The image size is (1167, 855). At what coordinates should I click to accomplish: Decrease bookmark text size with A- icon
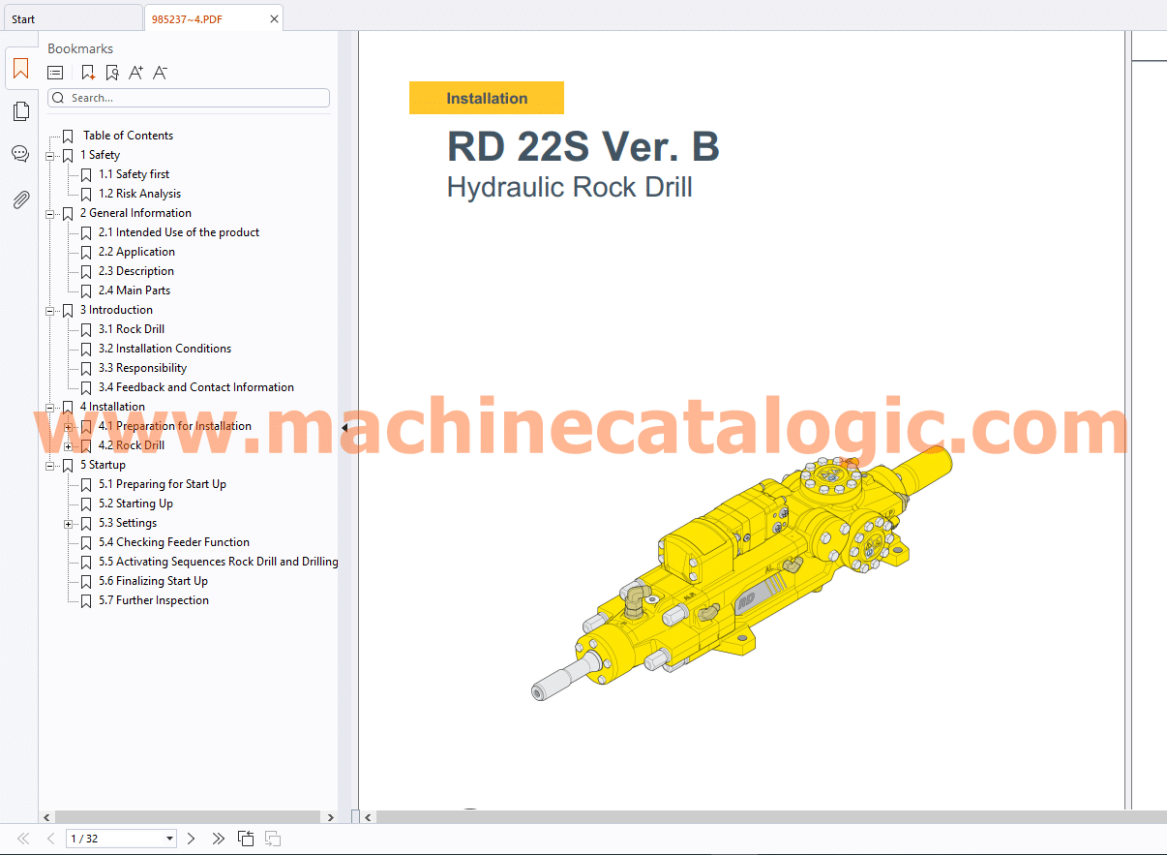160,73
